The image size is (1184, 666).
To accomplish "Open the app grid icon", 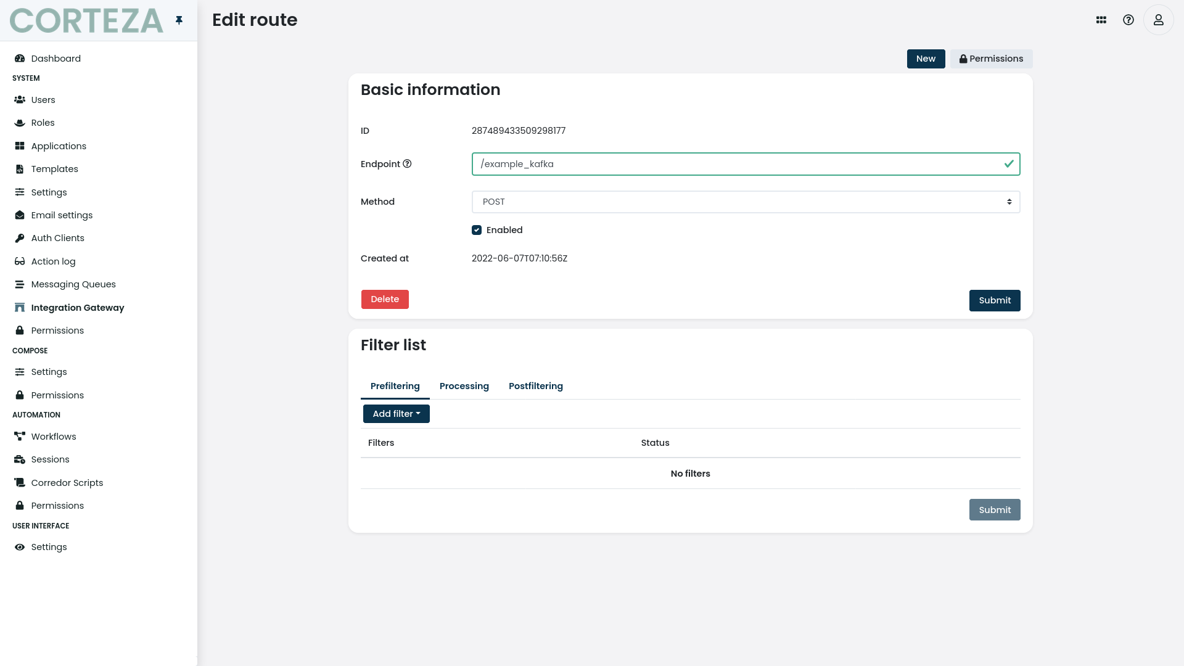I will click(x=1101, y=20).
